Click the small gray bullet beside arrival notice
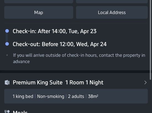 (x=7, y=55)
